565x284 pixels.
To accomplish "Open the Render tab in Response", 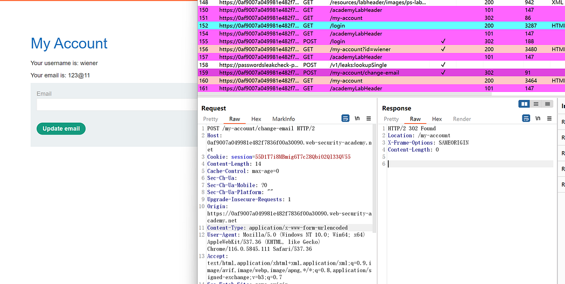I will [x=462, y=119].
